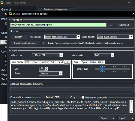
Task: Switch to the VP8 tab
Action: (x=27, y=62)
